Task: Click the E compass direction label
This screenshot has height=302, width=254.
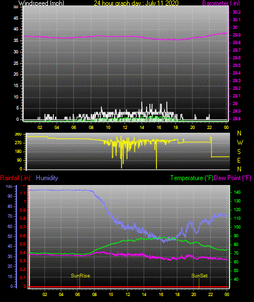Action: click(239, 160)
